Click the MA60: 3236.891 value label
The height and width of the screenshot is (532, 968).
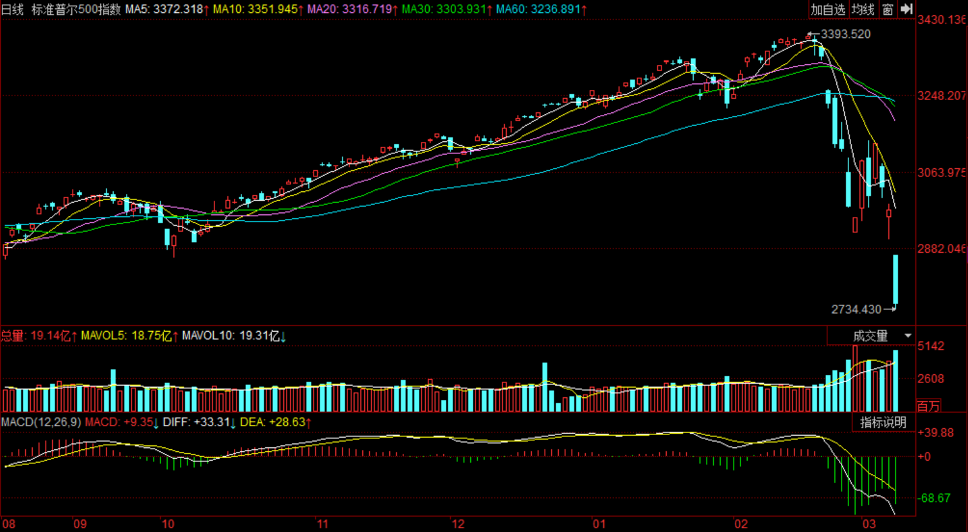tap(541, 10)
